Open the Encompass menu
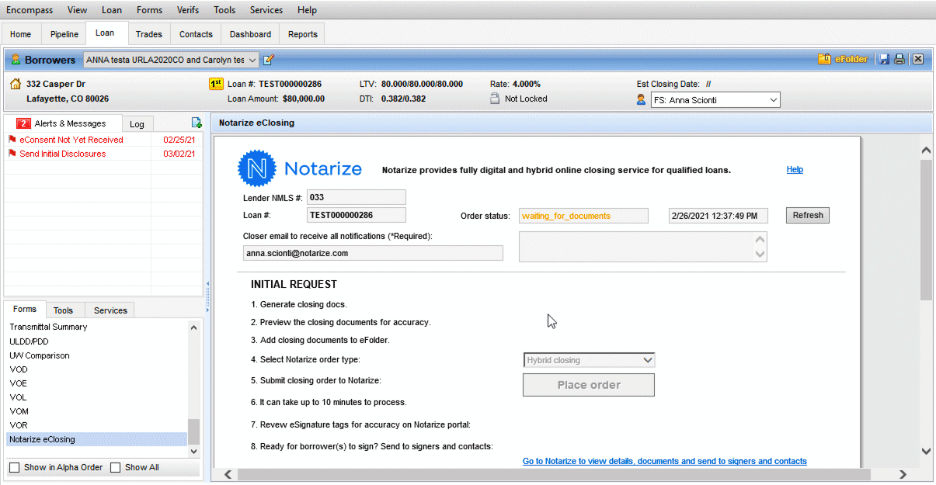Viewport: 936px width, 485px height. [x=30, y=10]
